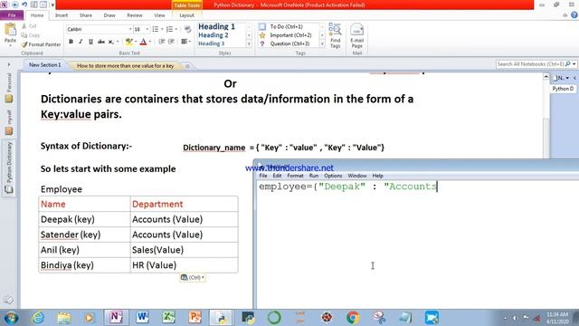Switch to the Draw ribbon tab

(x=109, y=15)
